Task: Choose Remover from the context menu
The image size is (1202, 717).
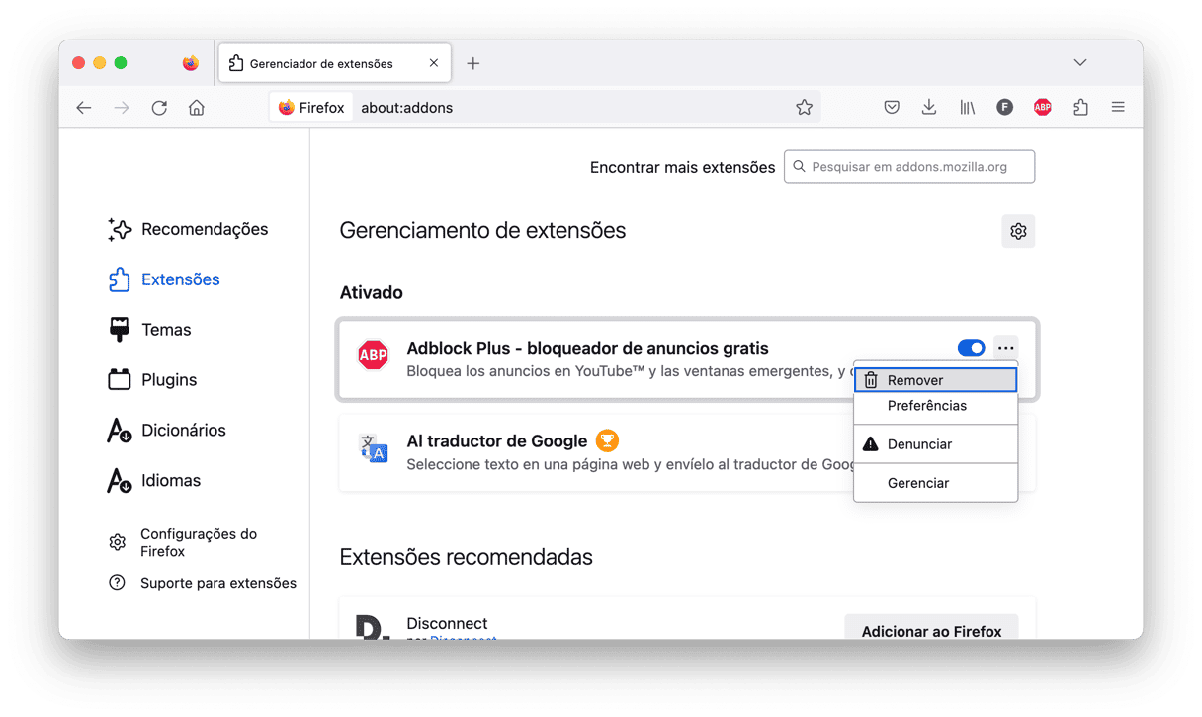Action: [x=936, y=380]
